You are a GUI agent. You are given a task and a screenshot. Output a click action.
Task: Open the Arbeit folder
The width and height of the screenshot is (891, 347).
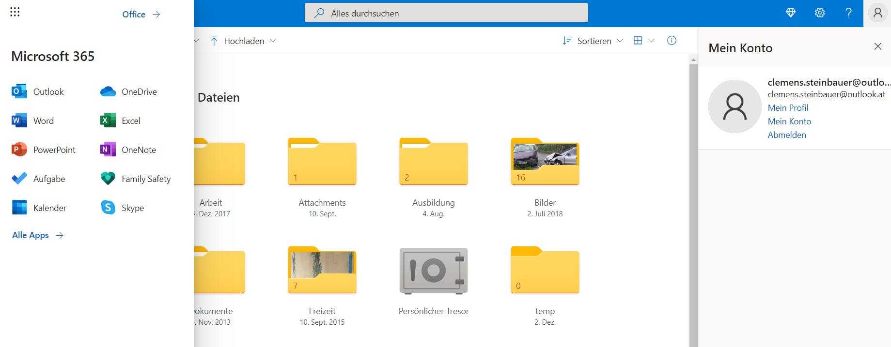coord(219,162)
